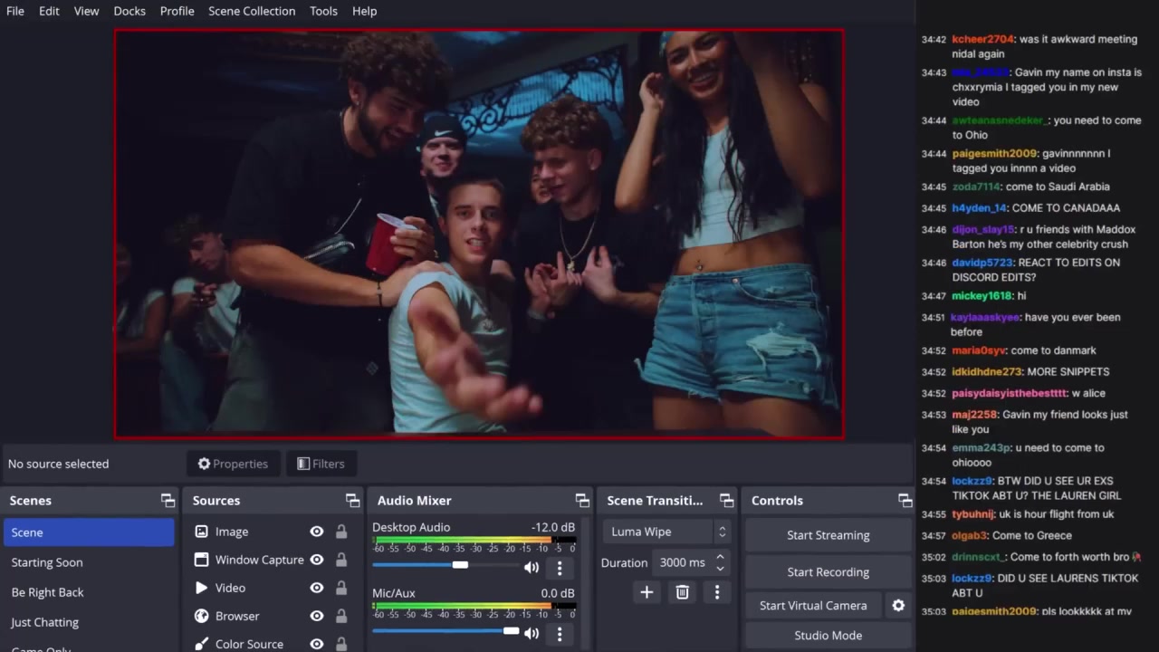Open the Luma Wipe transition dropdown

tap(668, 532)
